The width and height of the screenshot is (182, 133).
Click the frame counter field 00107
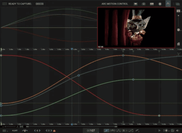(x=91, y=130)
